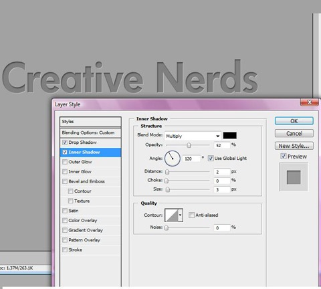Viewport: 321px width, 289px height.
Task: Enable the Outer Glow checkbox
Action: (65, 162)
